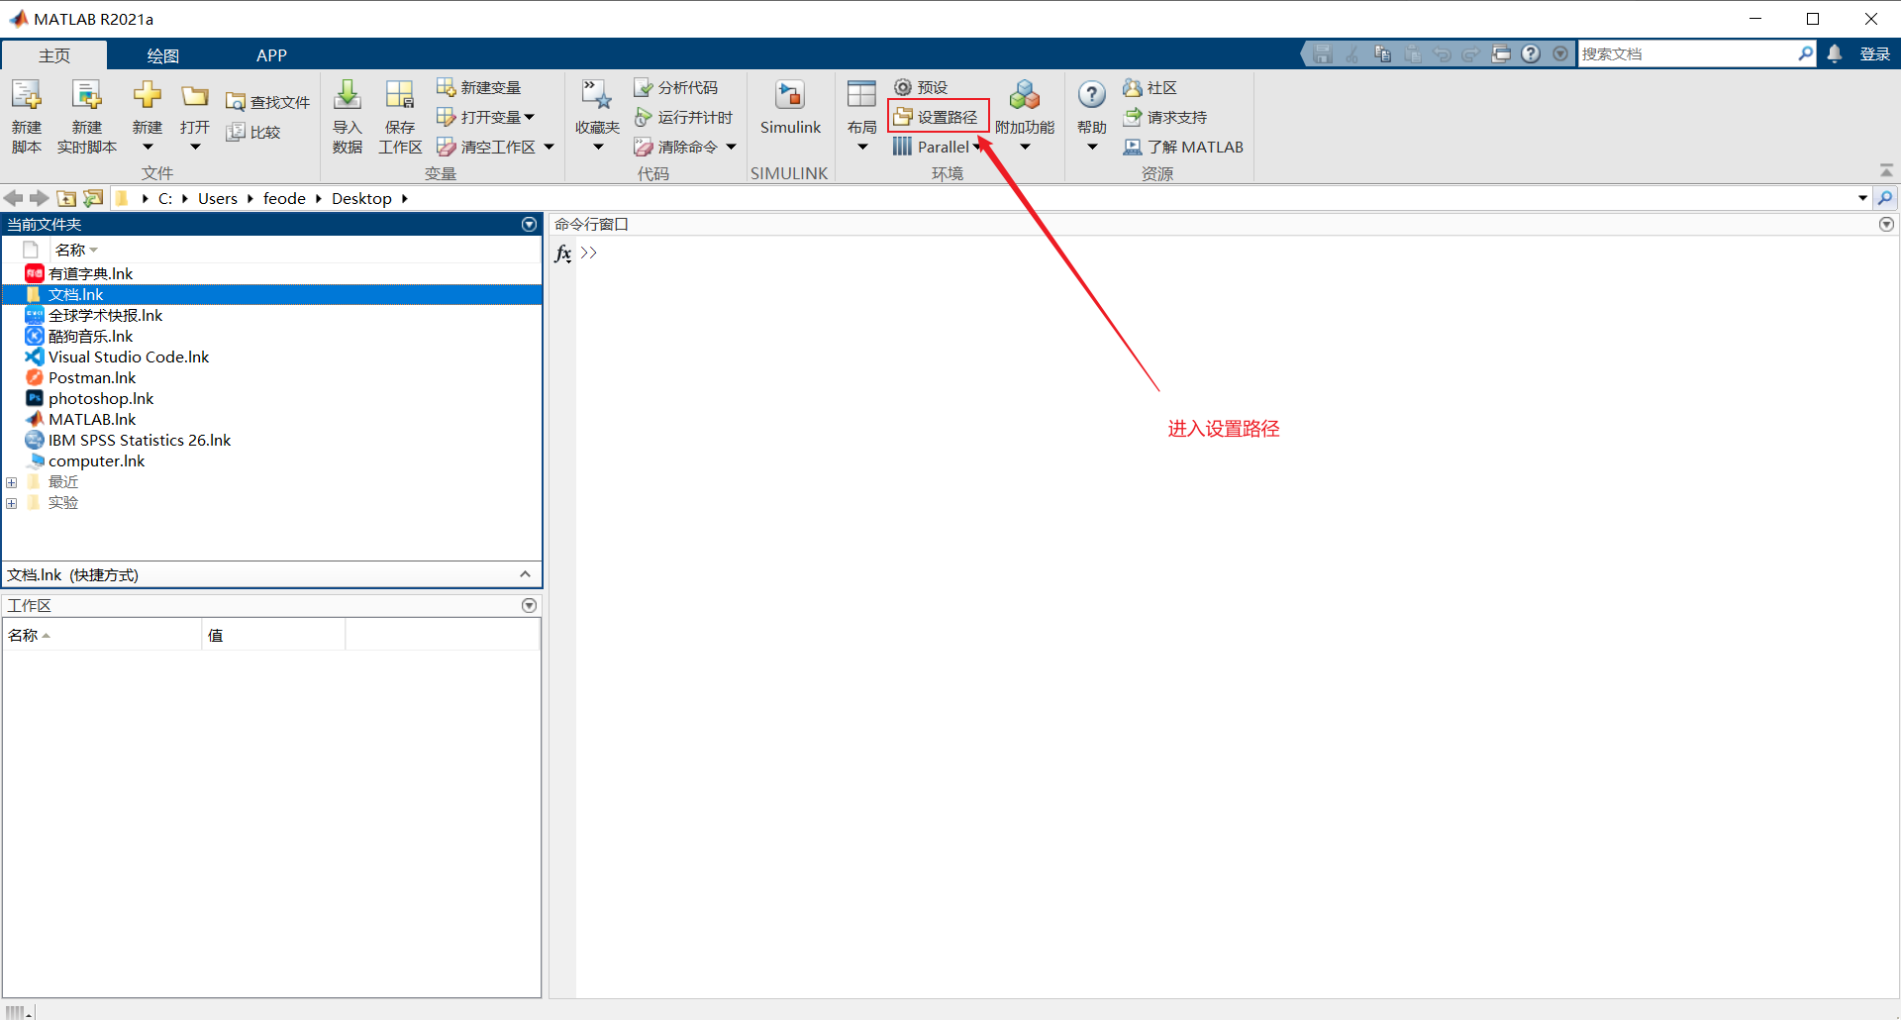The width and height of the screenshot is (1901, 1020).
Task: Click C: drive in address path
Action: coord(165,198)
